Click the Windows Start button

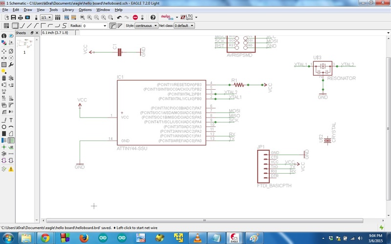[8, 238]
